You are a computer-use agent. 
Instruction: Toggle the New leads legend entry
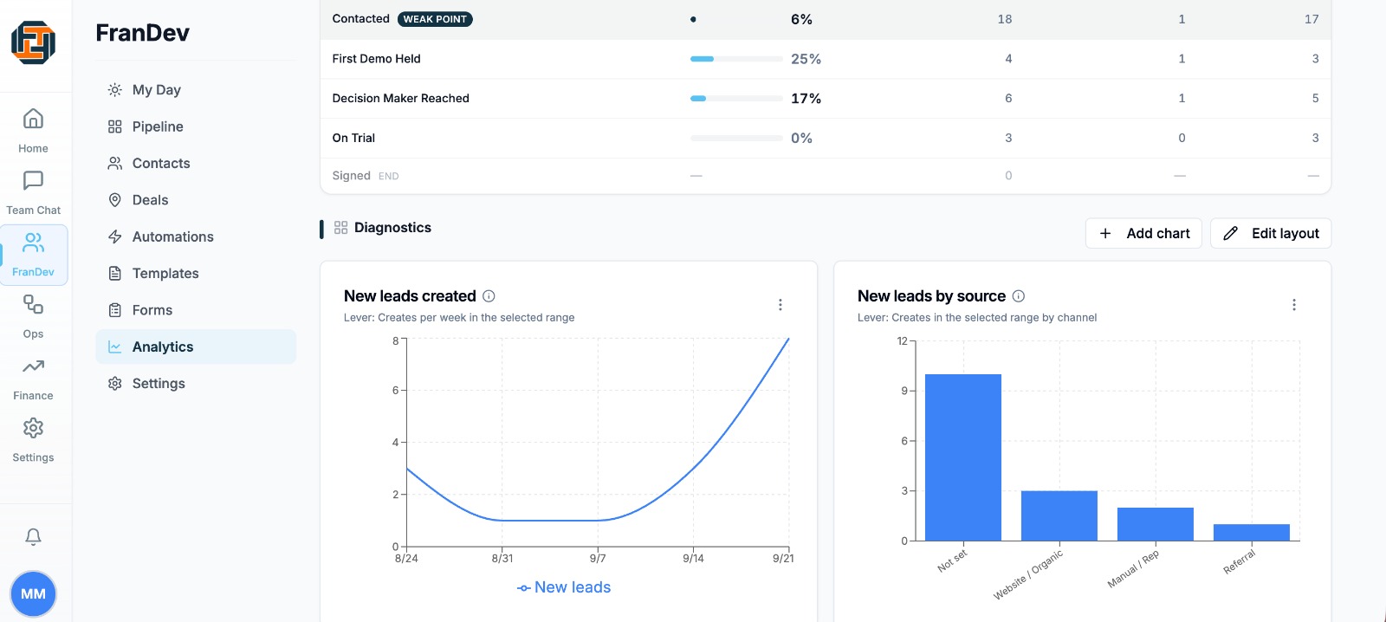click(564, 587)
